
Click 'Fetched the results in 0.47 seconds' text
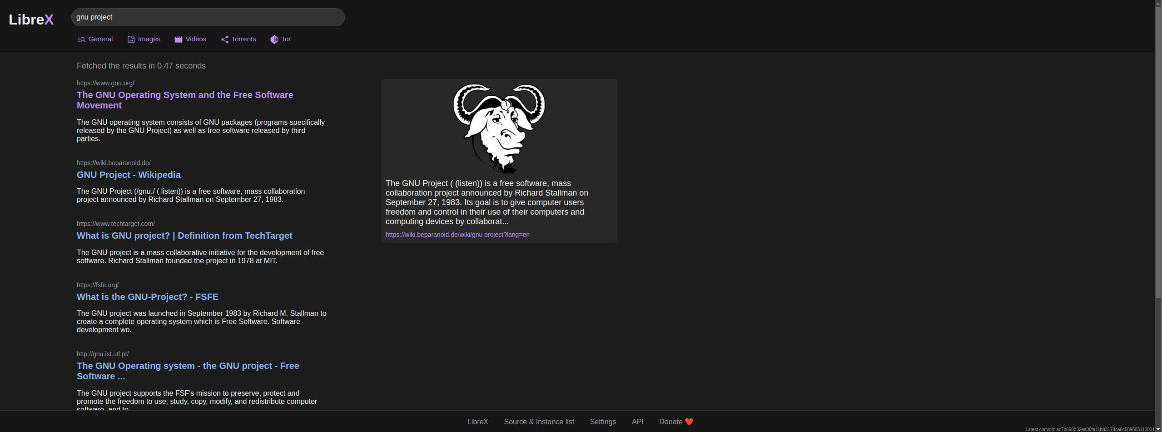(x=141, y=66)
